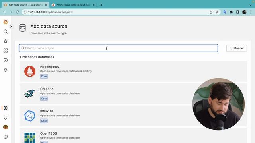Select the Prometheus data source
The height and width of the screenshot is (143, 255).
133,71
